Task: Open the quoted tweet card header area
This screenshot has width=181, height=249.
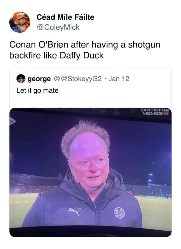Action: pyautogui.click(x=90, y=79)
